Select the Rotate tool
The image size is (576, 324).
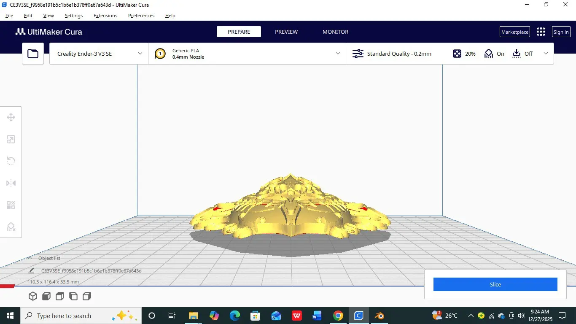click(x=11, y=161)
